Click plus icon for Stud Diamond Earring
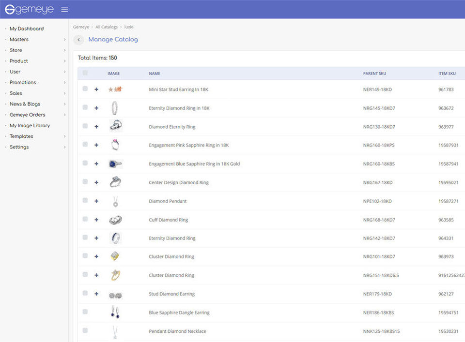 coord(96,294)
